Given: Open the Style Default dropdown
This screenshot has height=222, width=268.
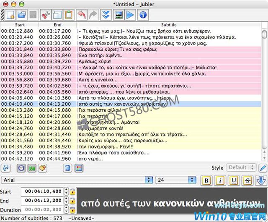Looking at the screenshot, I should point(240,168).
